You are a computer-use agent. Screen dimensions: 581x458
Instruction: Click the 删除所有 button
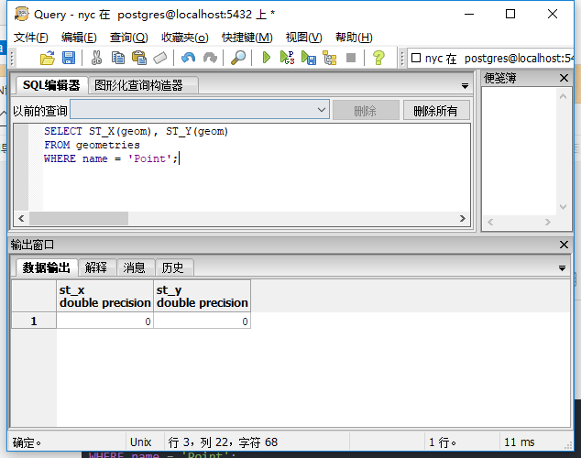coord(436,110)
